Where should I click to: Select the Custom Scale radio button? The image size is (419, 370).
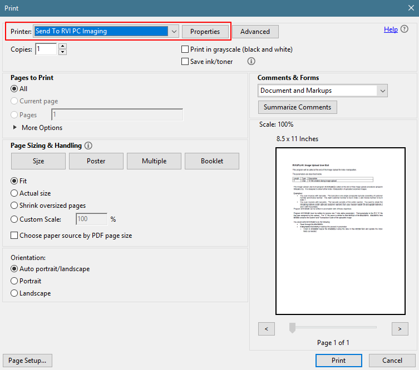point(14,219)
